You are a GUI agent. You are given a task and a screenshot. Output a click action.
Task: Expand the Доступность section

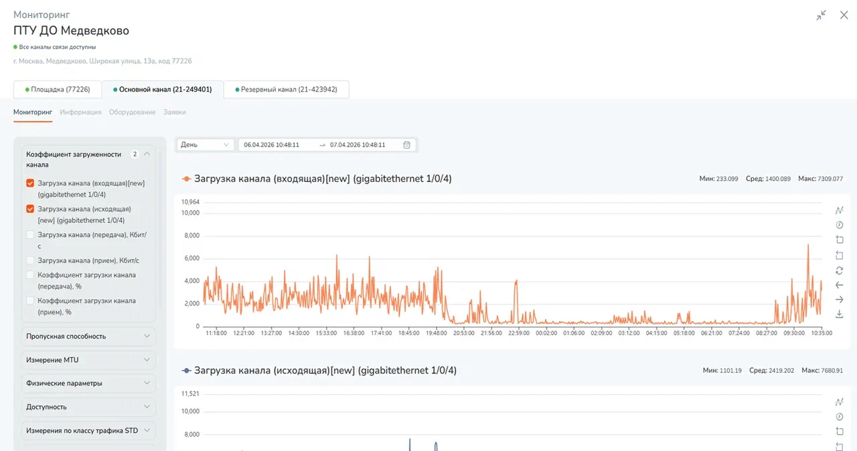[x=88, y=407]
